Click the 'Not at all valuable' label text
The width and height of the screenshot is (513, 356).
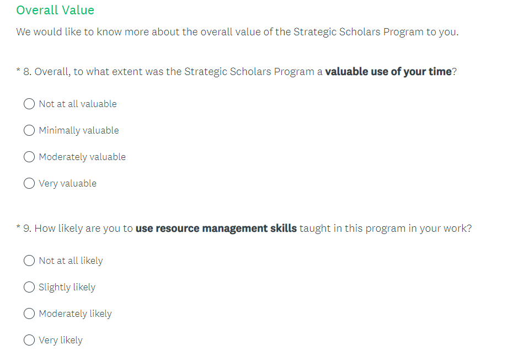(x=78, y=104)
